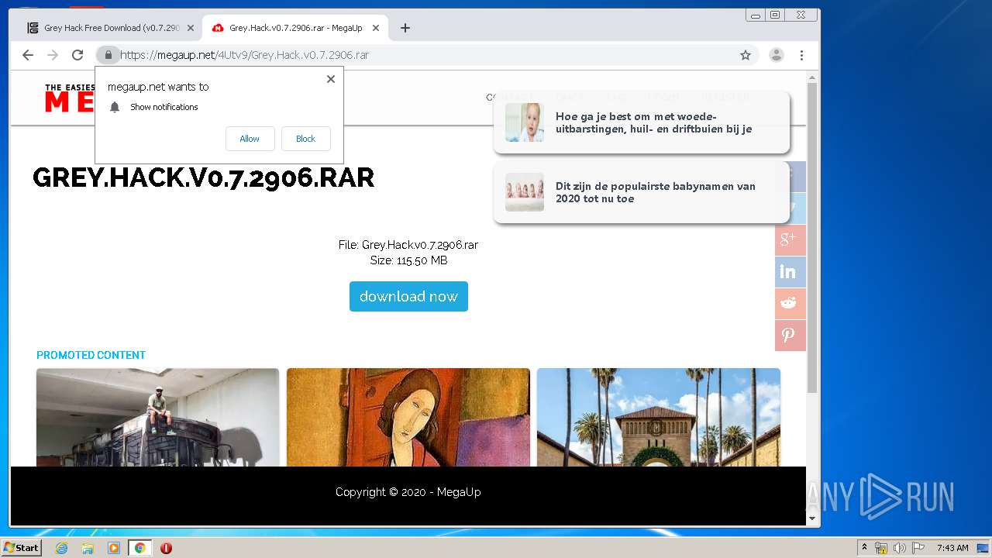Open the populairste babynamen 2020 ad
992x558 pixels.
(x=641, y=192)
